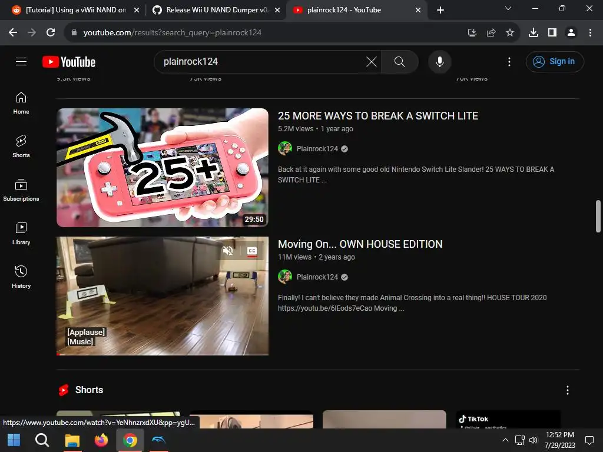
Task: Open Plainrock124 channel under Switch Lite video
Action: (x=317, y=149)
